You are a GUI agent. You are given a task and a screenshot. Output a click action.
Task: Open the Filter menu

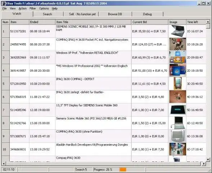point(33,9)
